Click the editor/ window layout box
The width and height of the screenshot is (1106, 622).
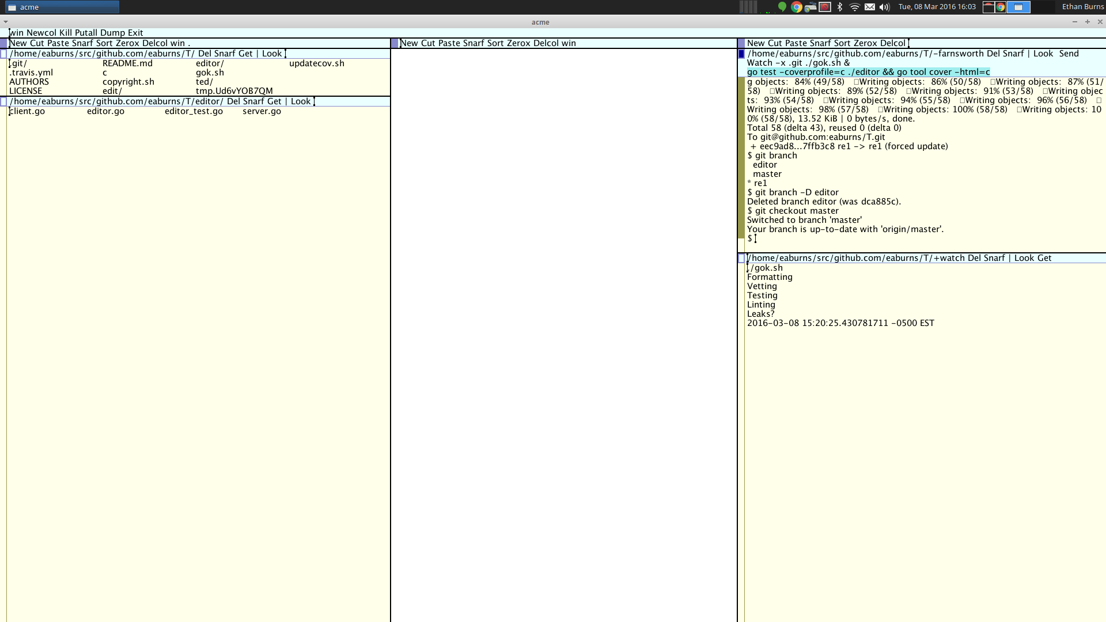(x=3, y=101)
